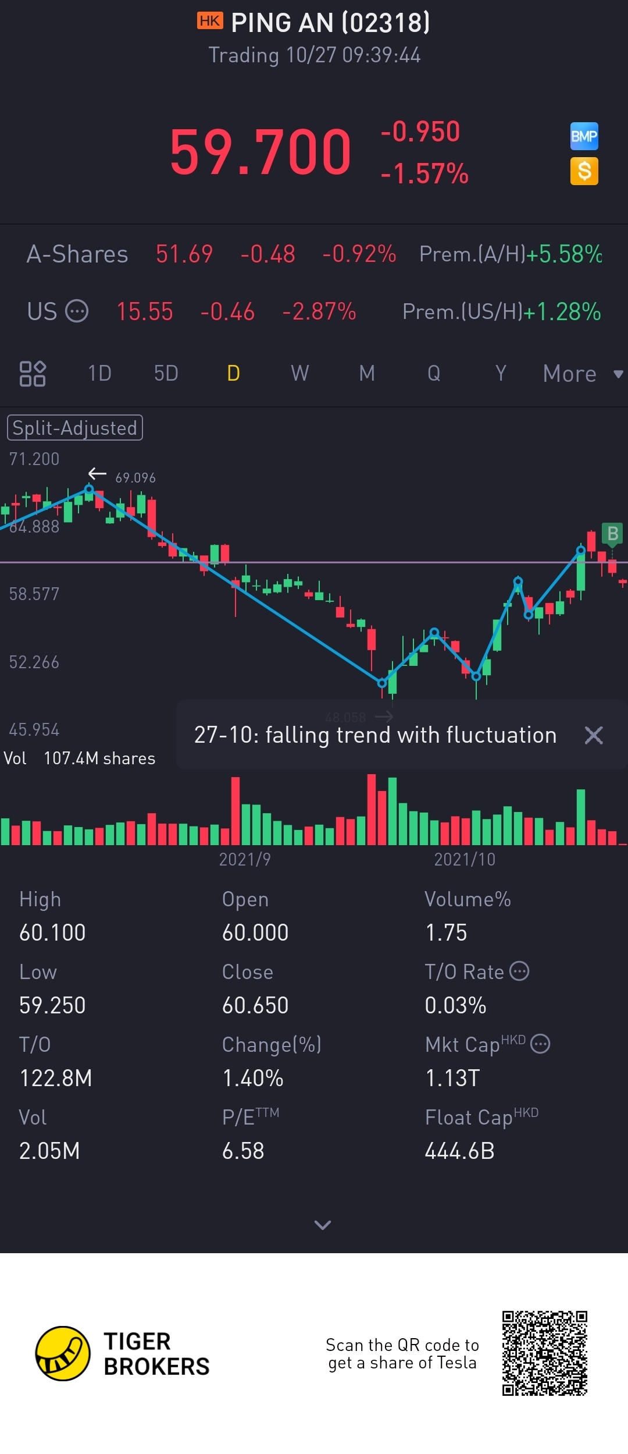Open the More timeframes dropdown
The width and height of the screenshot is (628, 1454).
click(x=581, y=374)
